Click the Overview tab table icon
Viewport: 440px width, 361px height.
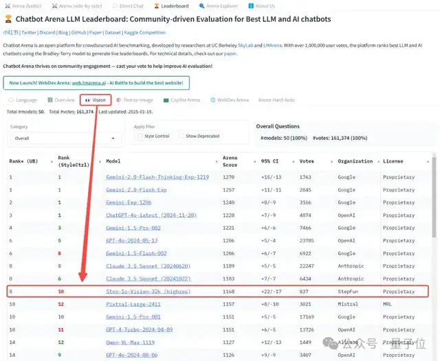[x=50, y=100]
